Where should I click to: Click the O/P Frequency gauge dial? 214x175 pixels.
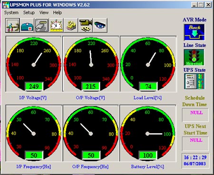click(x=91, y=133)
